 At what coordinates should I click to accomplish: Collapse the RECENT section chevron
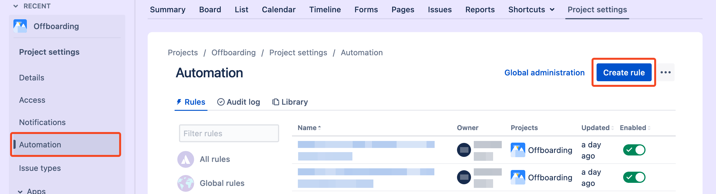[x=16, y=6]
